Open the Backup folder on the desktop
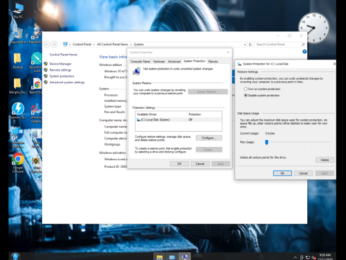 [x=17, y=61]
